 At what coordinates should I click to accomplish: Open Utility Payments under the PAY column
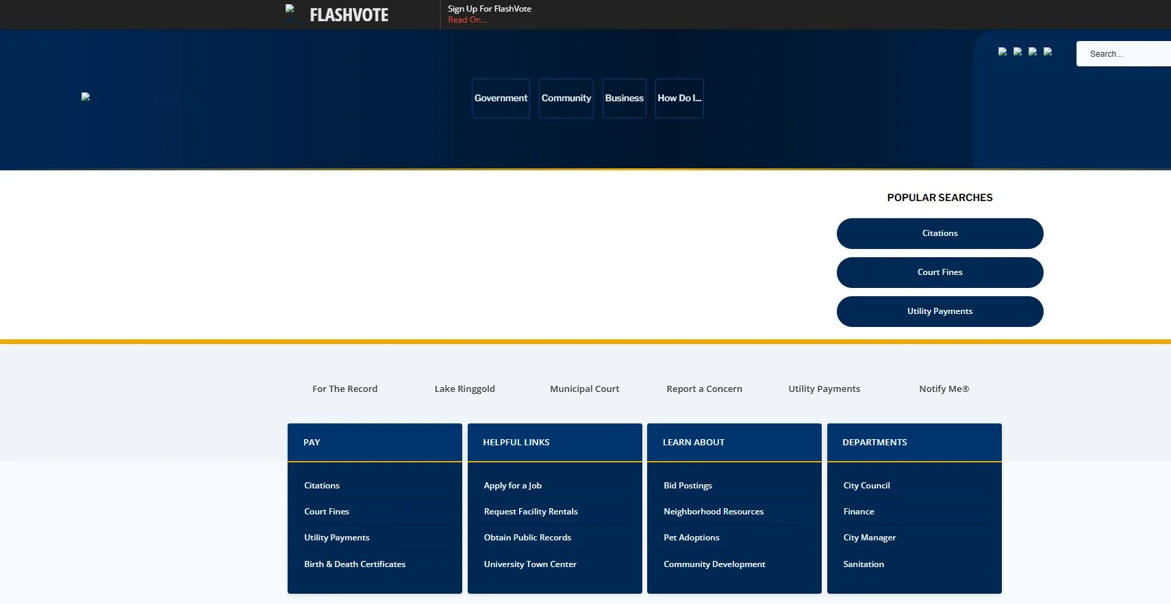coord(337,538)
